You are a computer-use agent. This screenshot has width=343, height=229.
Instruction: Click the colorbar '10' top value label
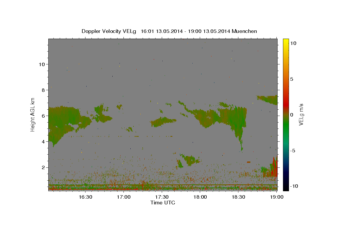coord(293,43)
